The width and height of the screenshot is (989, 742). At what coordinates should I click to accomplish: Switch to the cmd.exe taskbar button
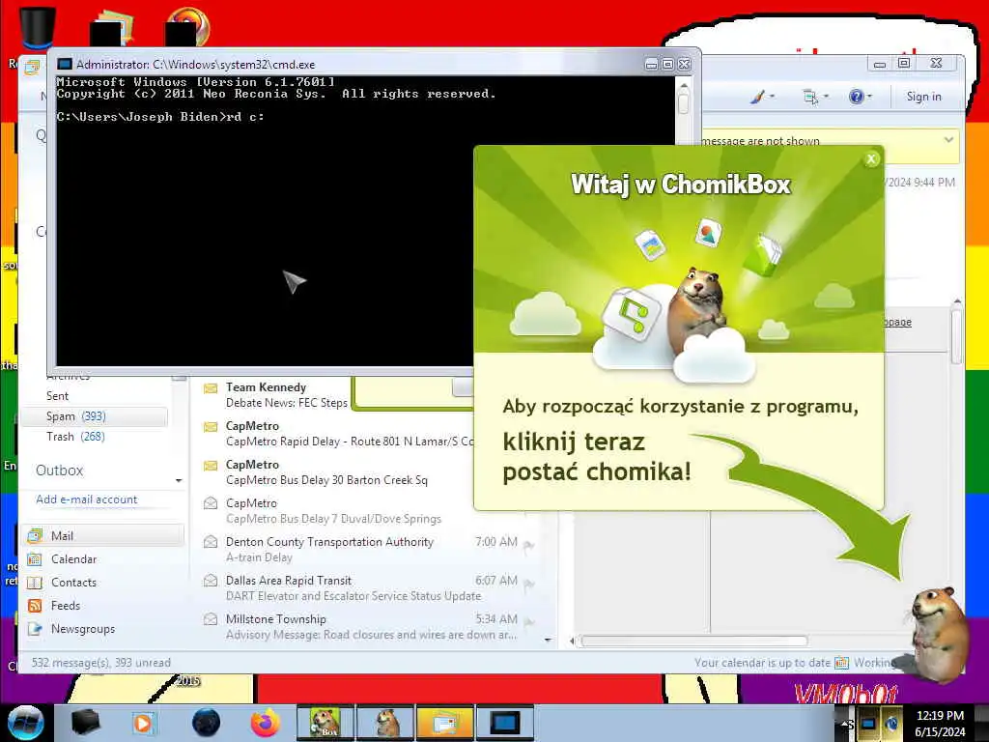pos(504,723)
